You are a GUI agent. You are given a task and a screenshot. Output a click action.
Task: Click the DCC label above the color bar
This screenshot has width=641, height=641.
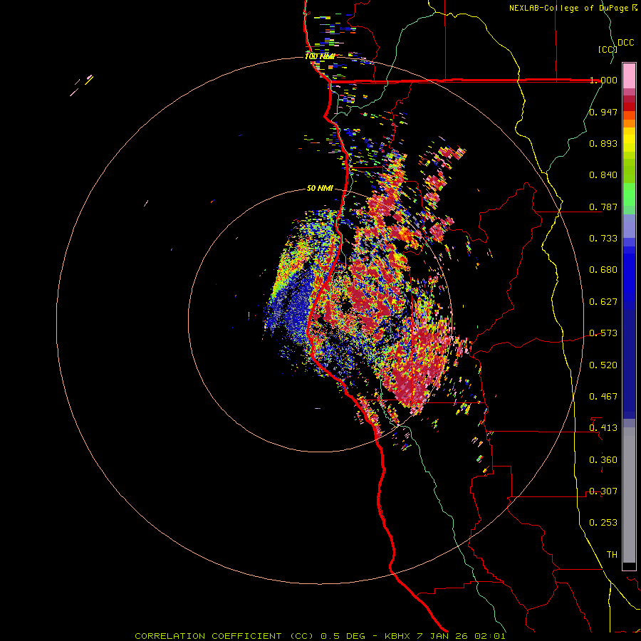625,43
